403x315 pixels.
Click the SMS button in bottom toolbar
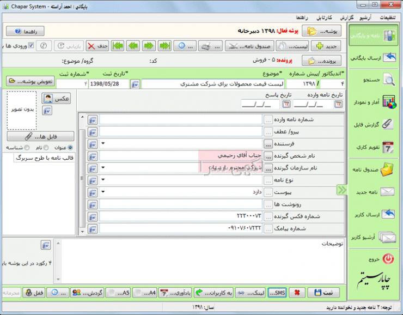tap(277, 293)
